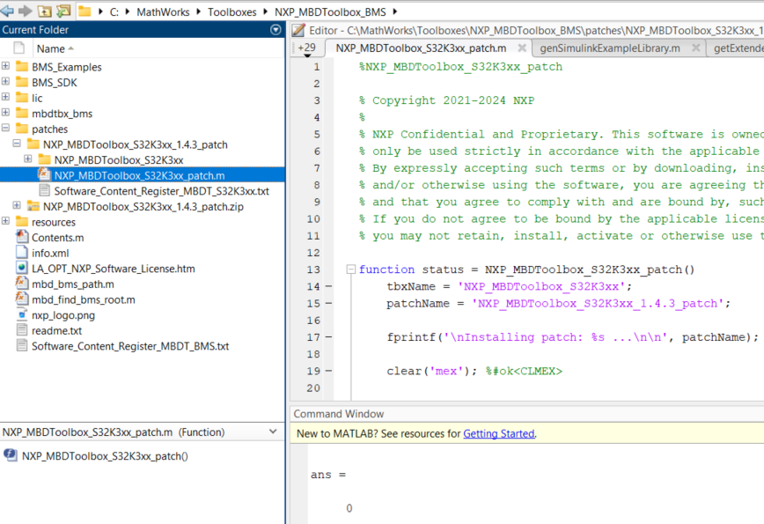This screenshot has width=764, height=524.
Task: Select the mbdtbx_bms folder
Action: [x=62, y=114]
